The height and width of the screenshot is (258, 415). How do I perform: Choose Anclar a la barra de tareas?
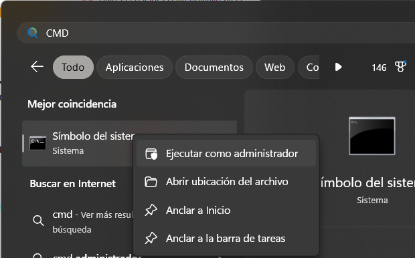point(226,239)
